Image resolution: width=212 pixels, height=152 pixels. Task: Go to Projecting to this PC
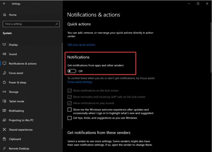click(x=21, y=120)
